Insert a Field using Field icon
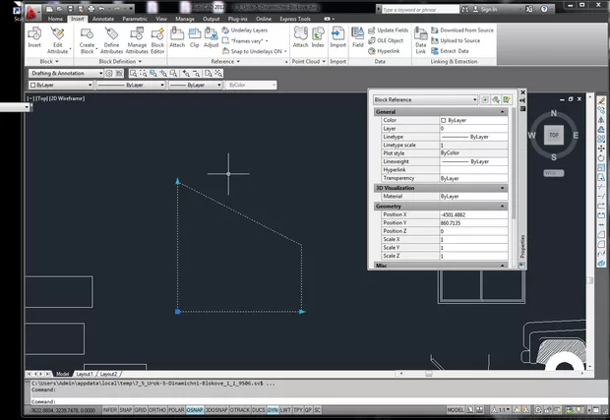The height and width of the screenshot is (420, 610). (x=358, y=35)
